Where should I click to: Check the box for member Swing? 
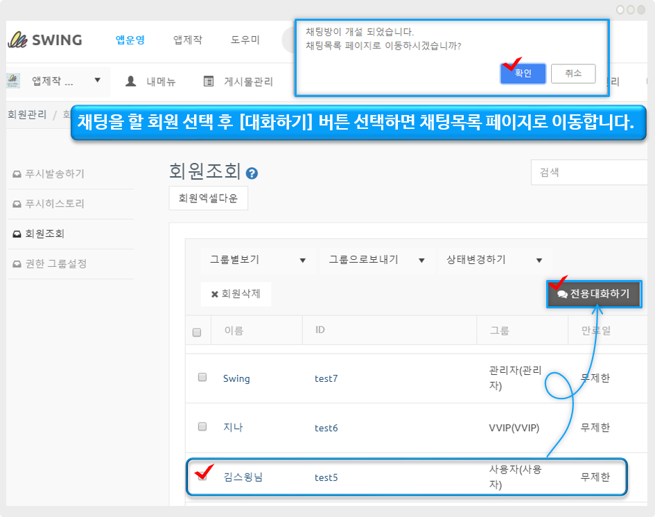[202, 378]
